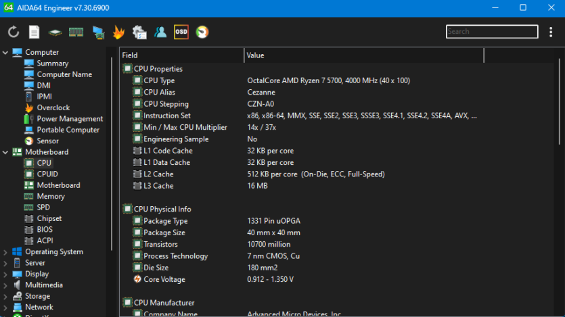The height and width of the screenshot is (317, 565).
Task: Collapse the Computer tree node
Action: [x=5, y=53]
